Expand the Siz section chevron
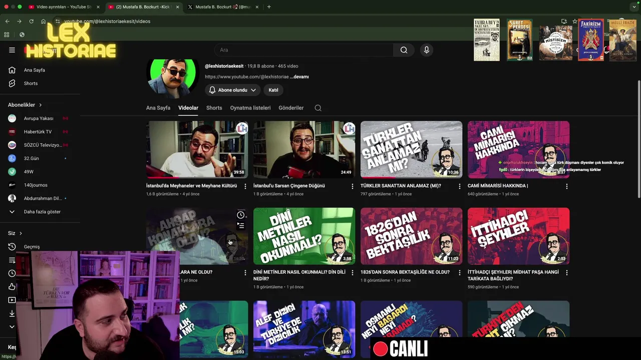 [21, 233]
